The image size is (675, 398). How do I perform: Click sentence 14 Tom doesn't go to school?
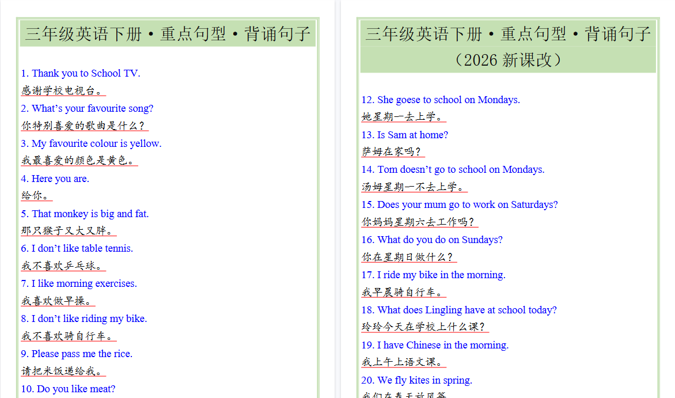point(453,169)
